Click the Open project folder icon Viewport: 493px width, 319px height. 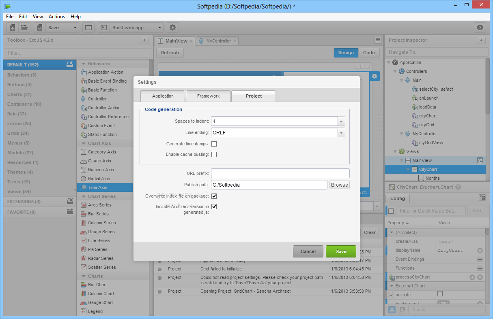pos(24,28)
